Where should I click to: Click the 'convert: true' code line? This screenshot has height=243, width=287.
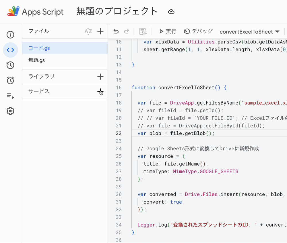click(163, 202)
